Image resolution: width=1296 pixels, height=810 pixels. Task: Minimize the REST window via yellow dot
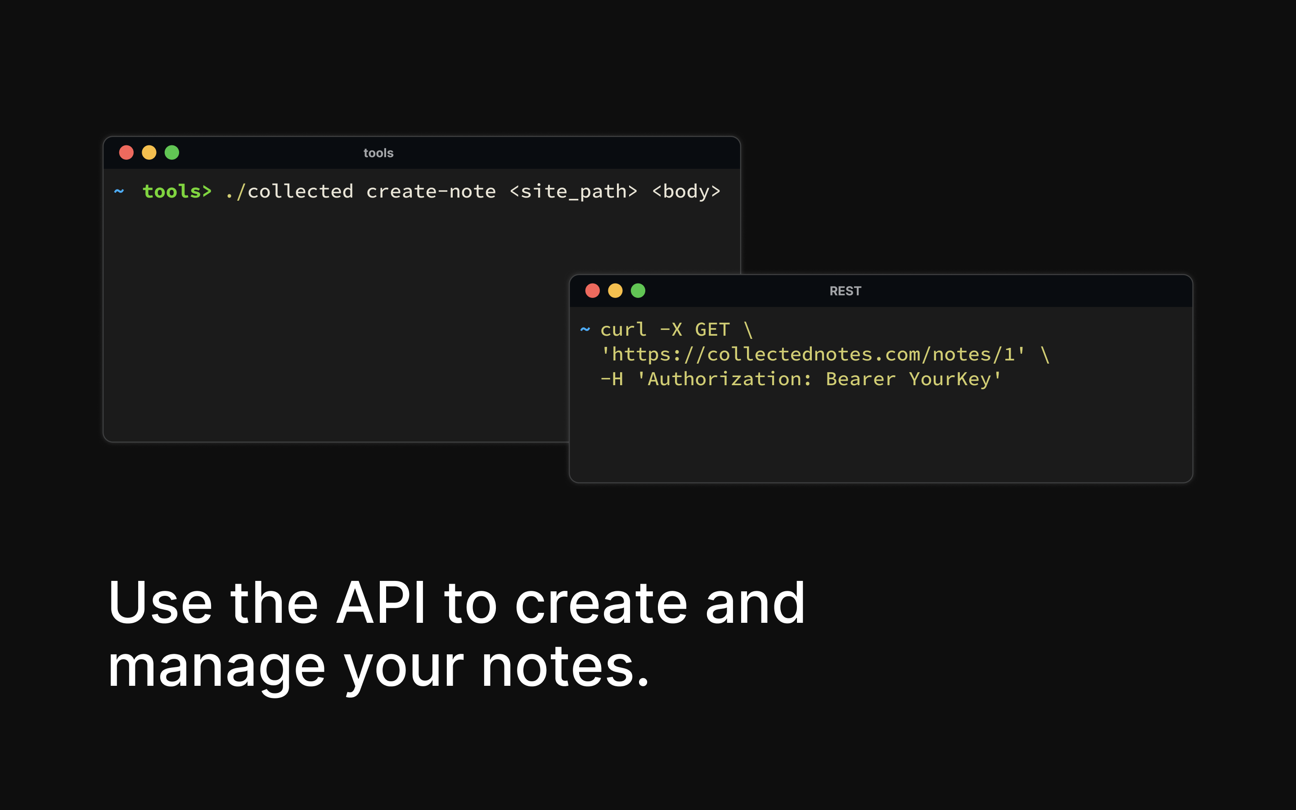(615, 290)
